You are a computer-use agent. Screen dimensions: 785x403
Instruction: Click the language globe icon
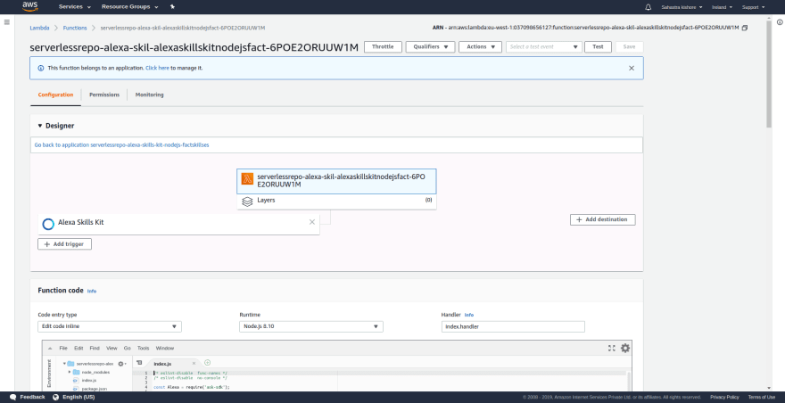pyautogui.click(x=55, y=397)
